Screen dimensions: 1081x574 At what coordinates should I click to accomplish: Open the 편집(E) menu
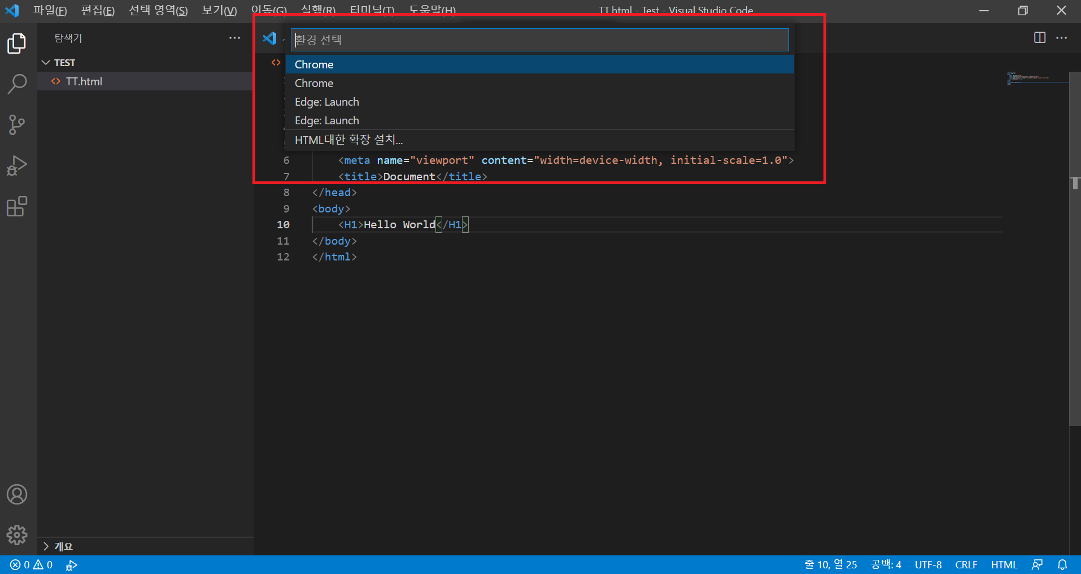(98, 10)
